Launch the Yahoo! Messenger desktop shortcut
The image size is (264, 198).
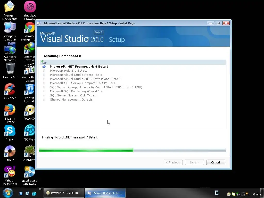10,176
